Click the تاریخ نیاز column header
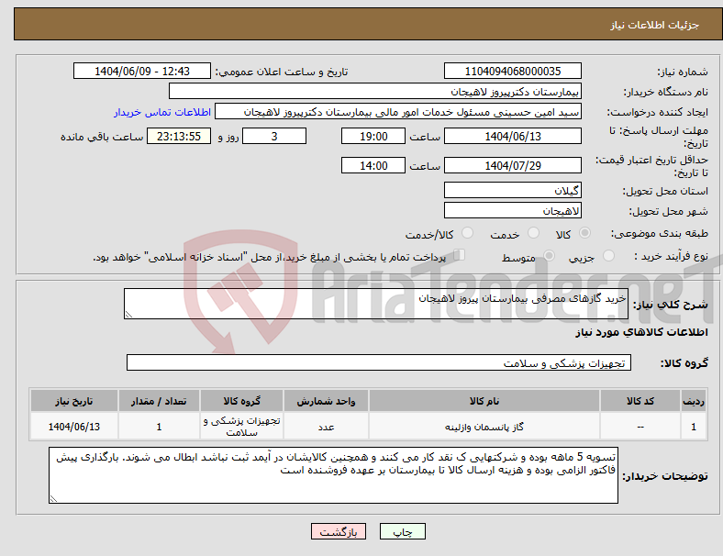Image resolution: width=723 pixels, height=556 pixels. [x=74, y=401]
